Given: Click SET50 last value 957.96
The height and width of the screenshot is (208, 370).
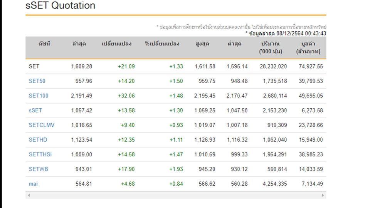Looking at the screenshot, I should click(84, 81).
